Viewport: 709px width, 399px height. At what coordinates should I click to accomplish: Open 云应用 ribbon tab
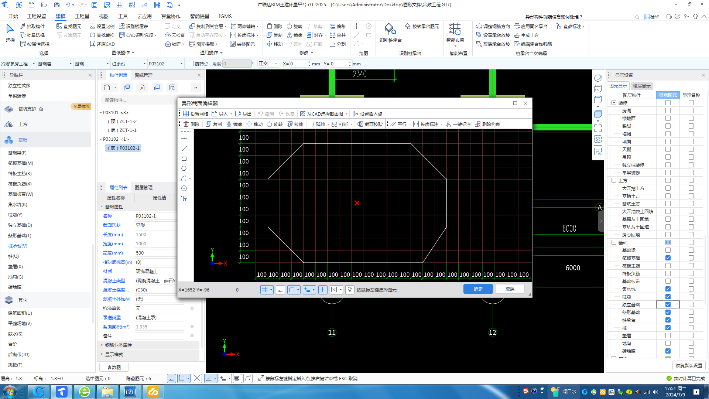pyautogui.click(x=144, y=16)
